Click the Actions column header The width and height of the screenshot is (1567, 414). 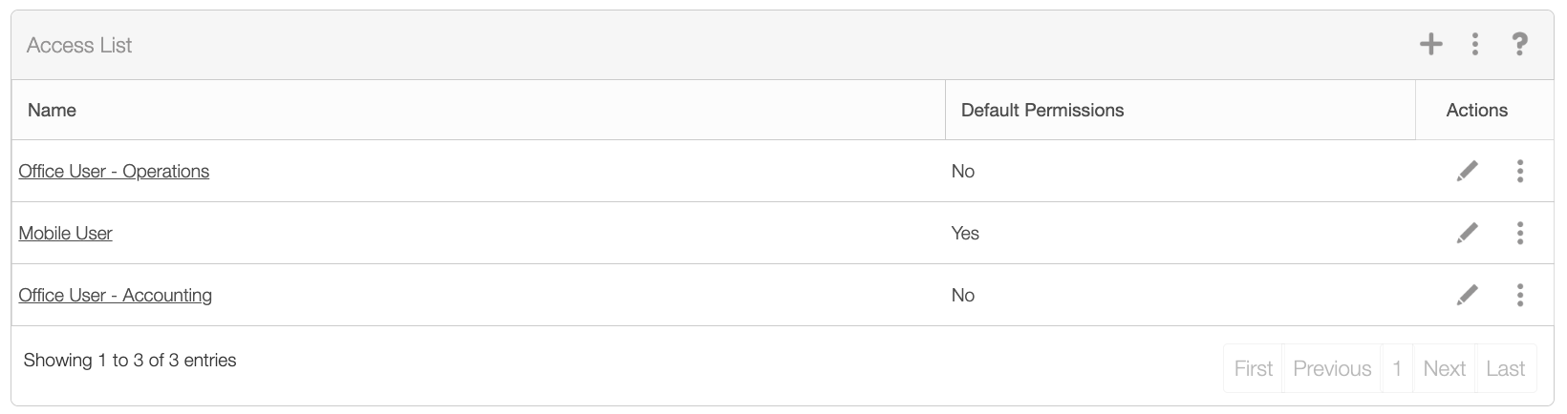(x=1476, y=111)
